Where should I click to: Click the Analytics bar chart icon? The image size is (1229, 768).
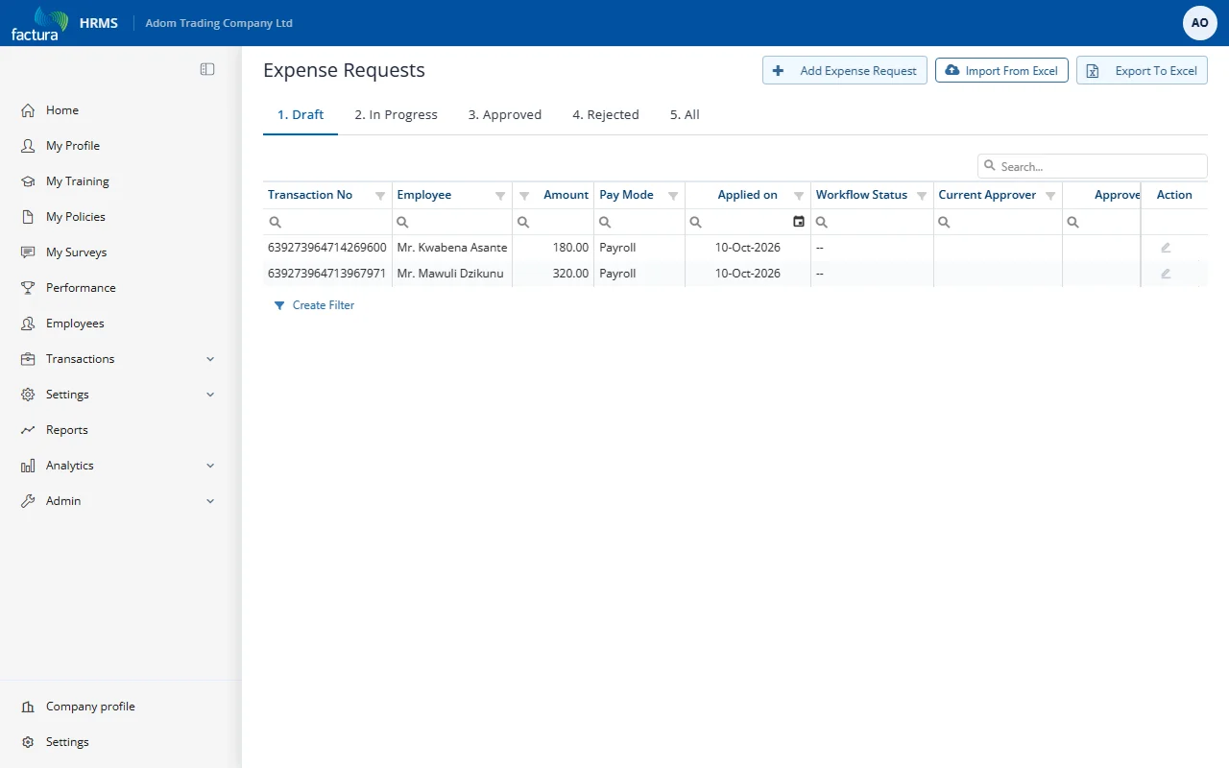click(x=28, y=466)
